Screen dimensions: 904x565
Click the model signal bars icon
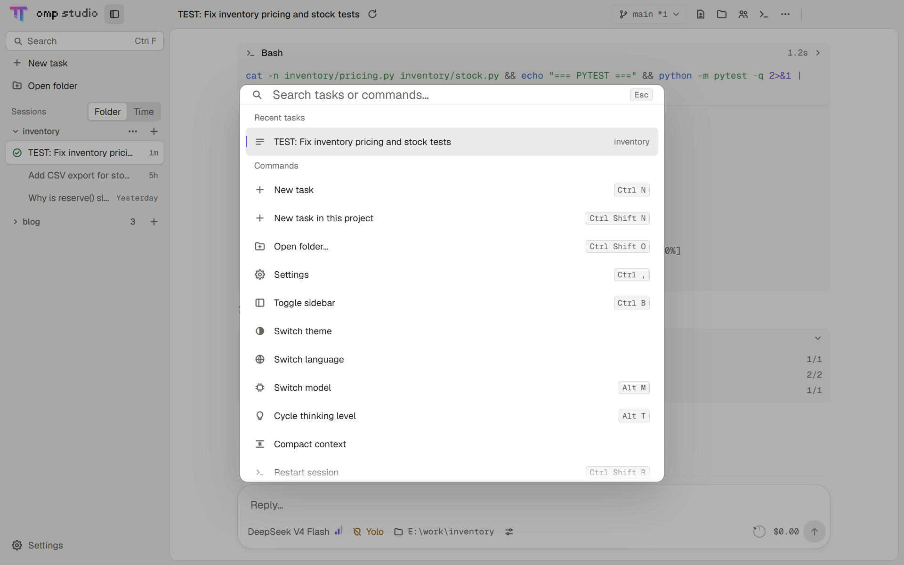(339, 531)
